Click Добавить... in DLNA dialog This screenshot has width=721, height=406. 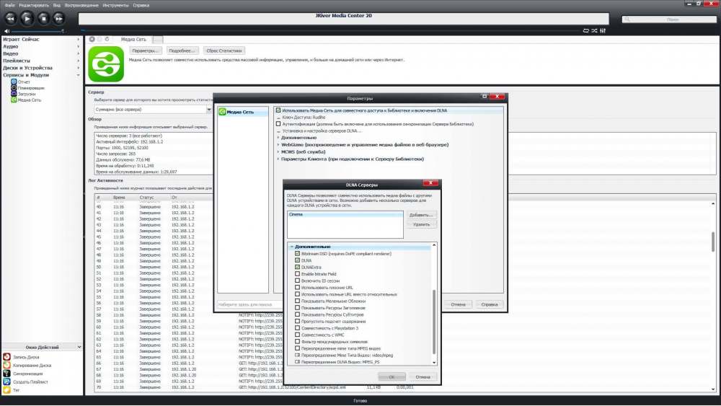click(421, 215)
